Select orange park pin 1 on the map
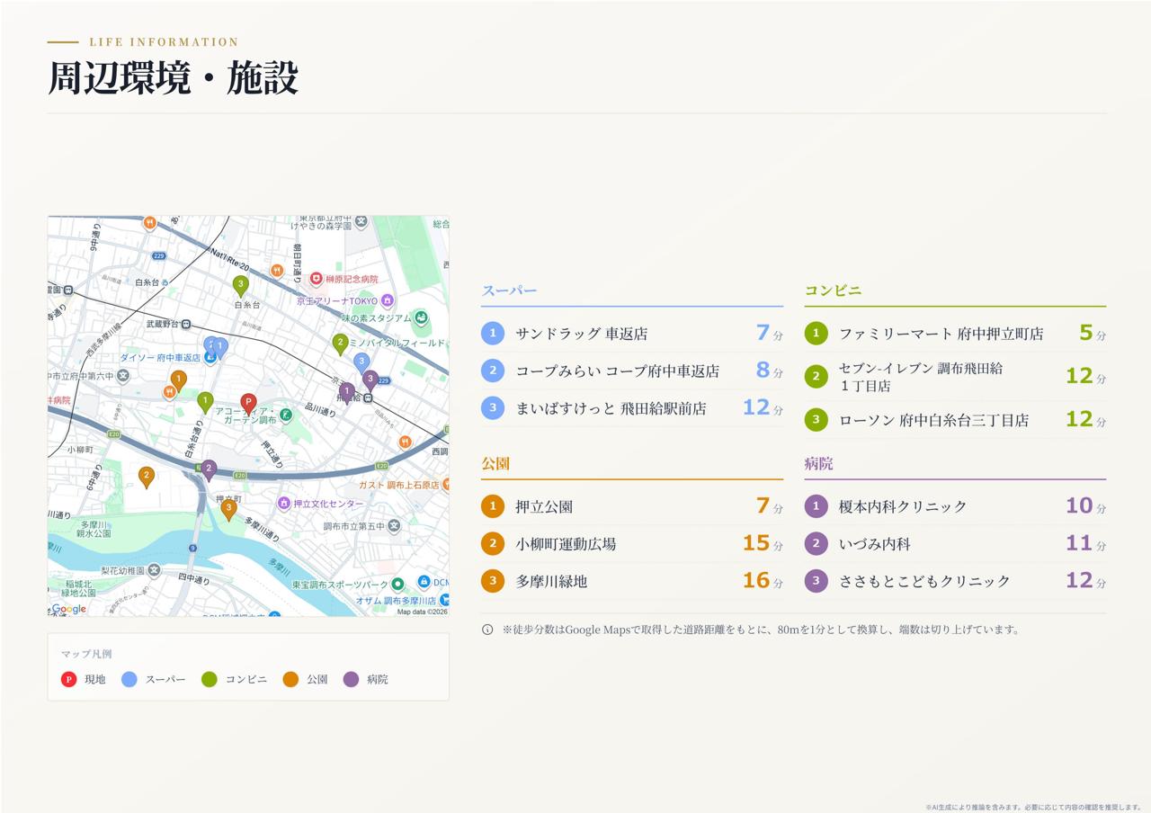The height and width of the screenshot is (813, 1151). click(179, 380)
